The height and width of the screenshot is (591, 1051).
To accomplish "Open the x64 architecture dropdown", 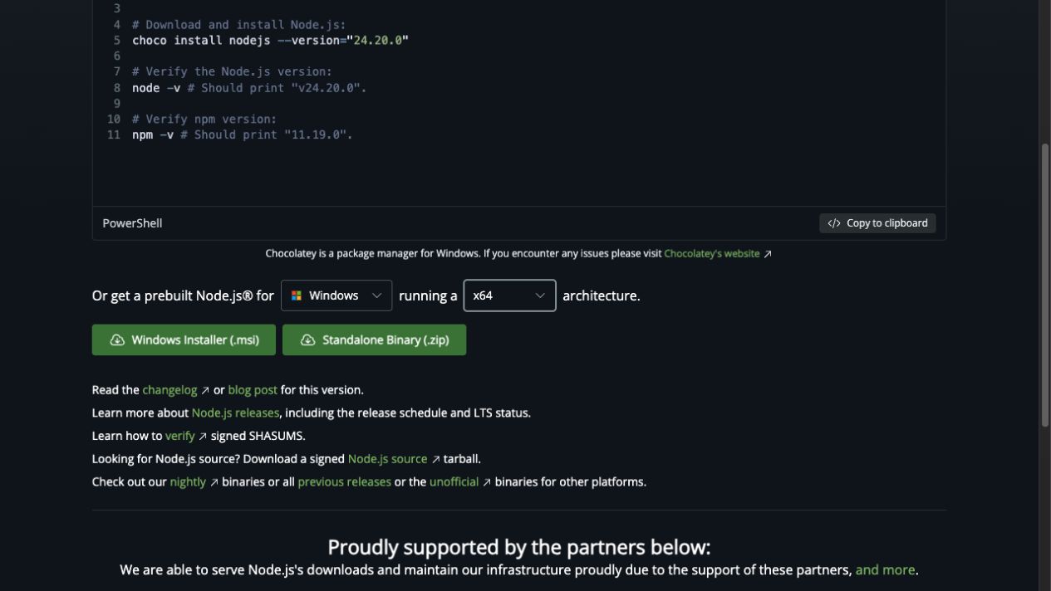I will pos(509,295).
